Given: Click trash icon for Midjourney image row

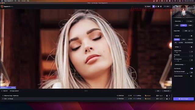Looking at the screenshot, I should [169, 96].
